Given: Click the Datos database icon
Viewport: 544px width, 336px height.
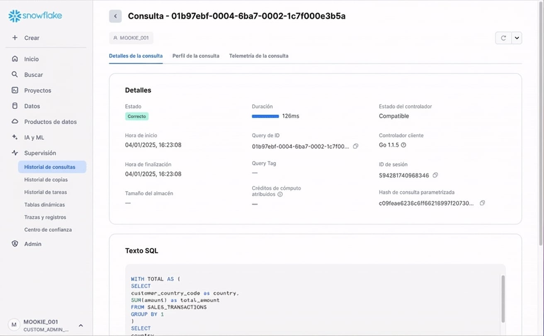Looking at the screenshot, I should point(15,106).
